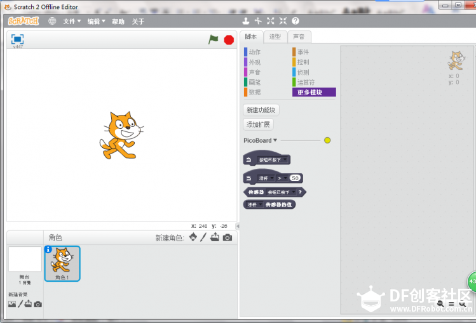Screen dimensions: 476x323
Task: Open the > operator dropdown in hat block
Action: click(282, 178)
